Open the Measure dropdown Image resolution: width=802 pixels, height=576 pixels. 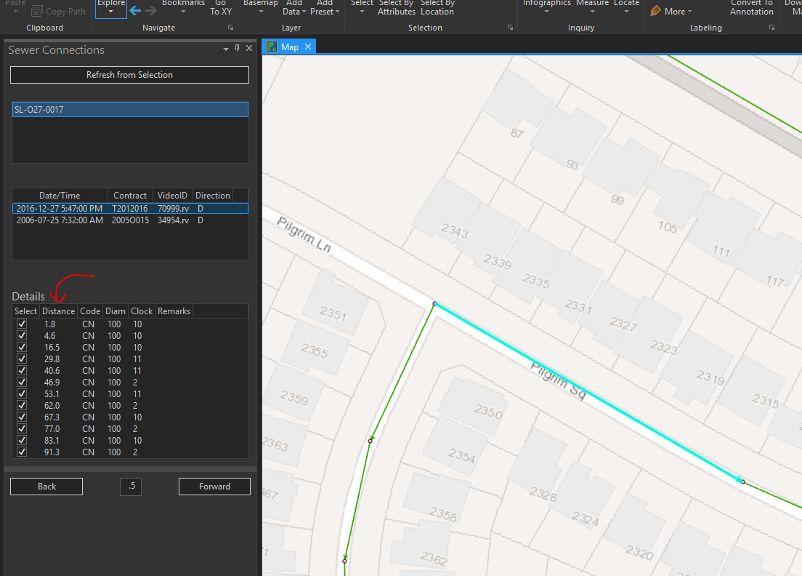point(592,11)
